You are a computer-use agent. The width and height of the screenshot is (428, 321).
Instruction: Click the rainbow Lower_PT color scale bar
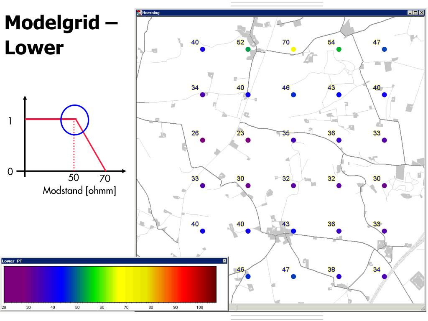[110, 284]
